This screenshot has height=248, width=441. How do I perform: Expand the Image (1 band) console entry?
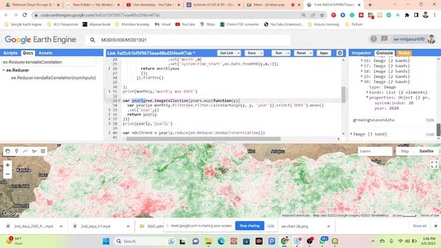tap(351, 134)
